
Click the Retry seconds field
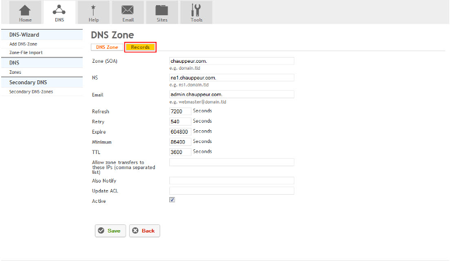(180, 121)
